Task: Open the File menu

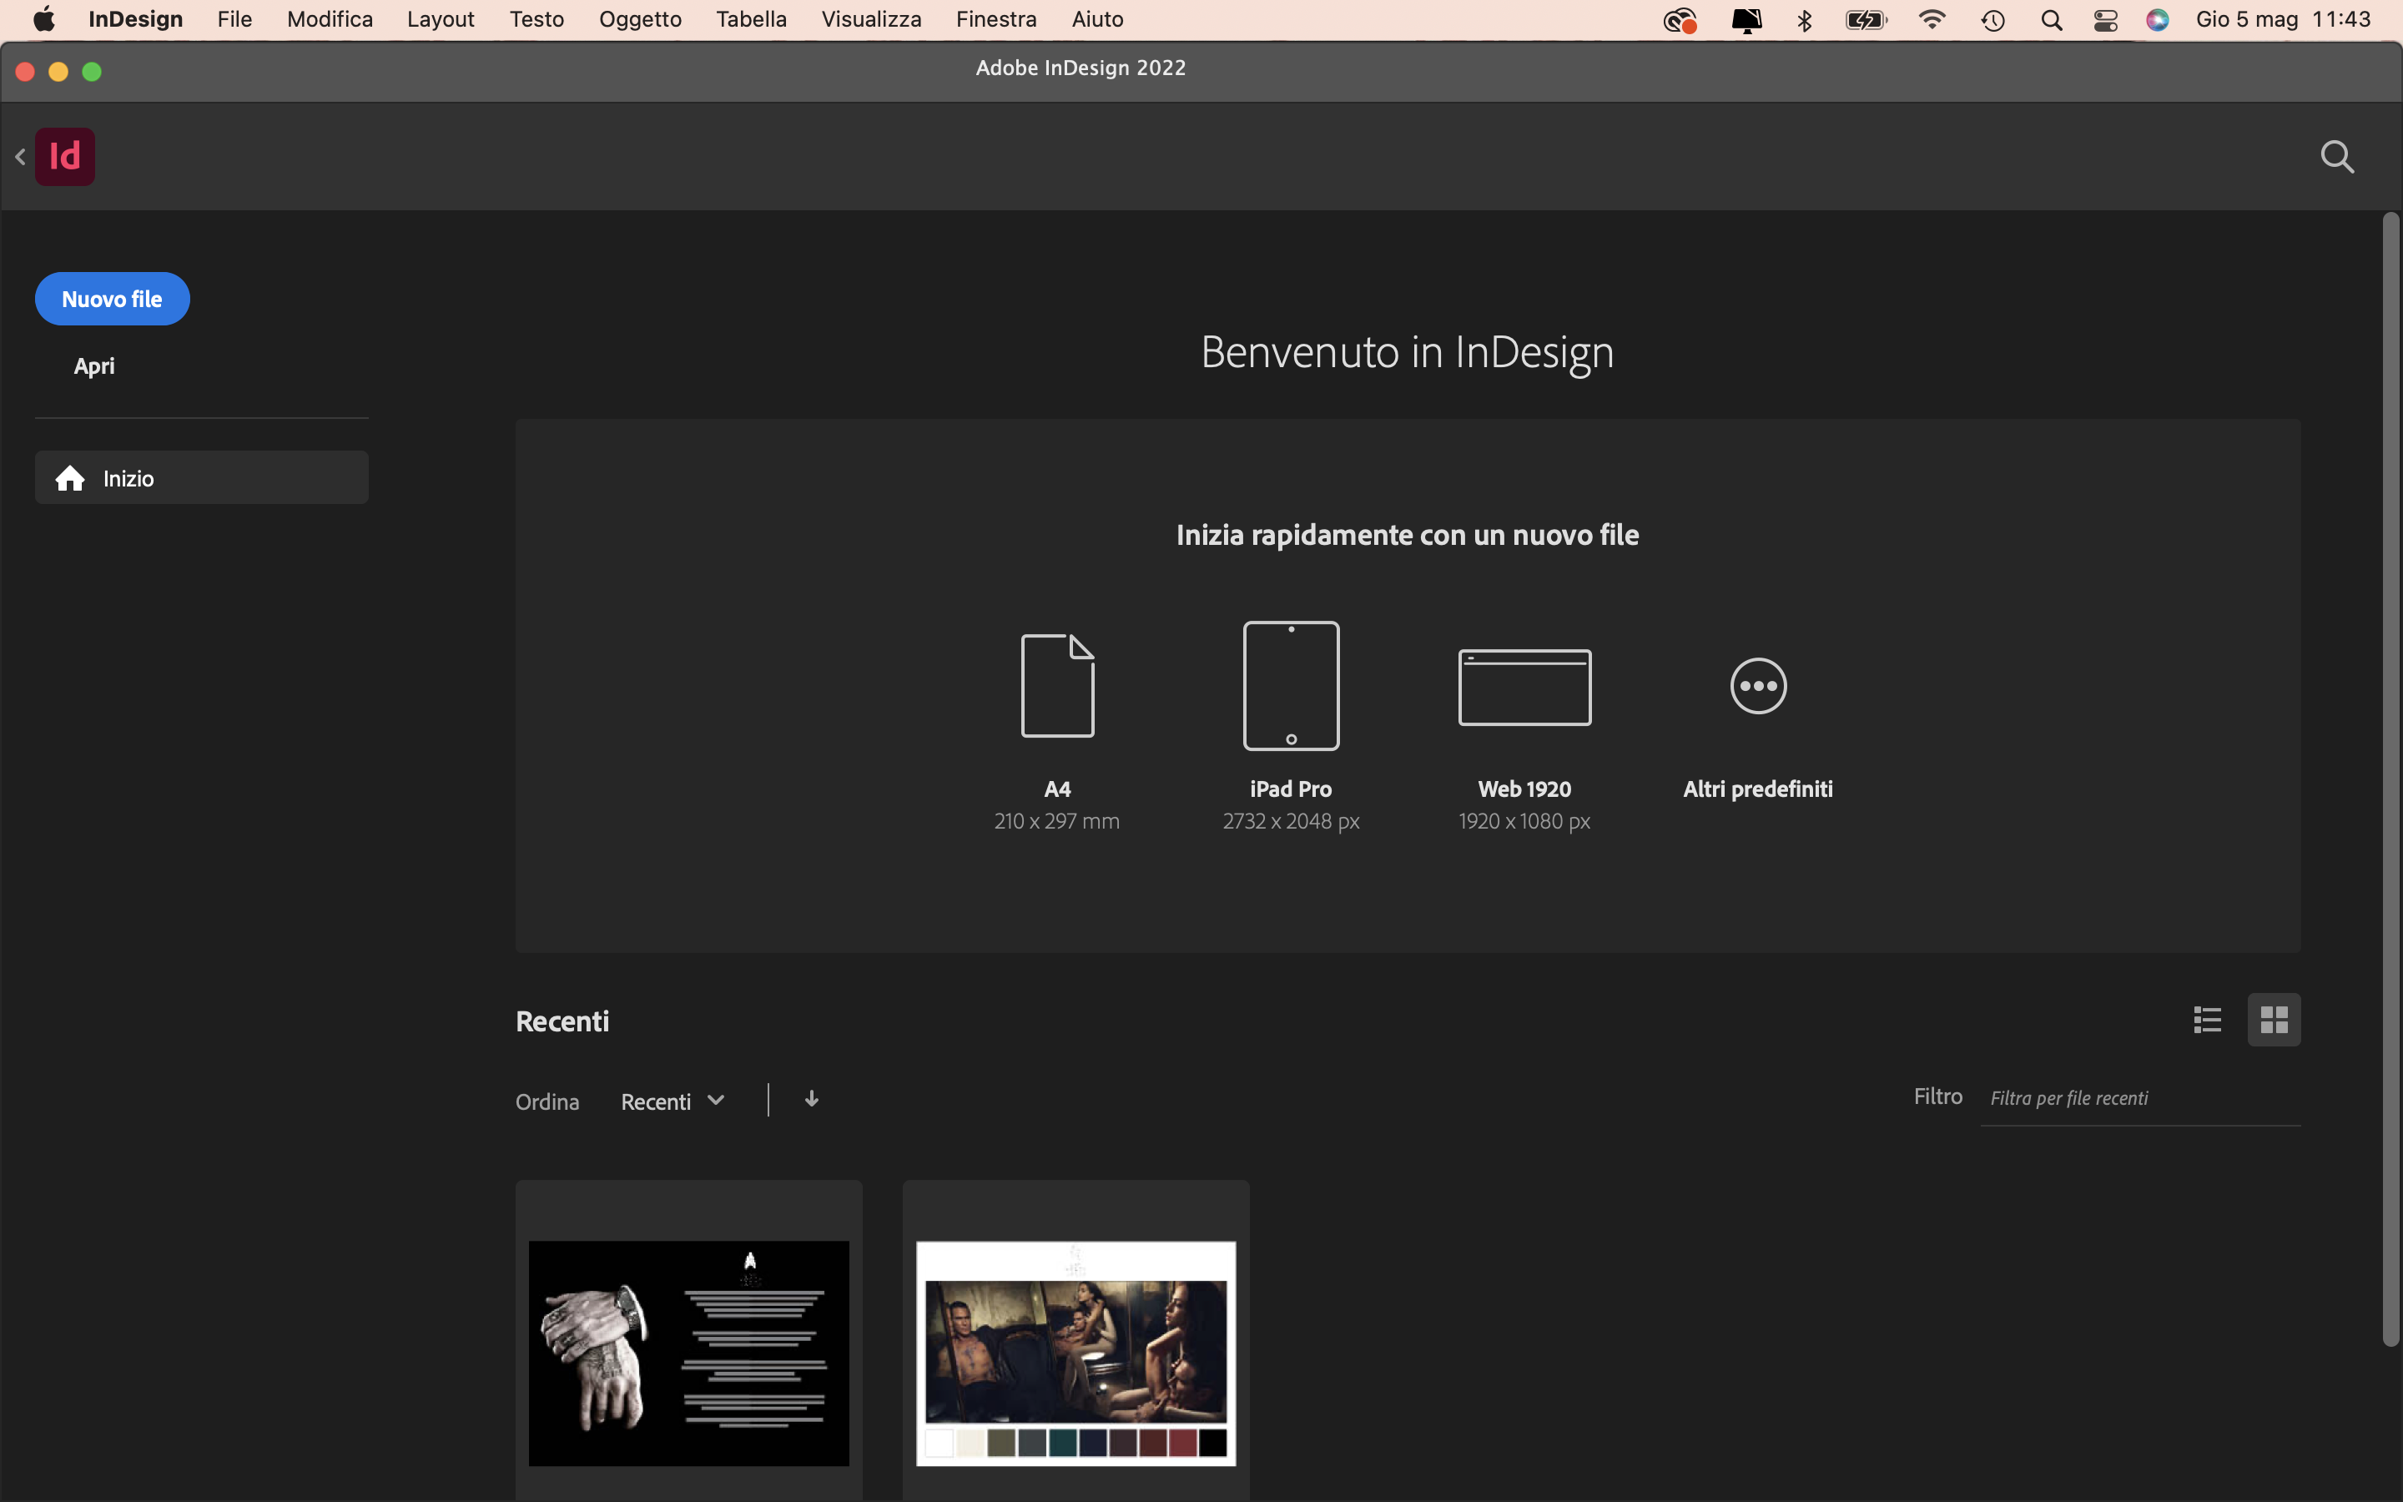Action: point(235,19)
